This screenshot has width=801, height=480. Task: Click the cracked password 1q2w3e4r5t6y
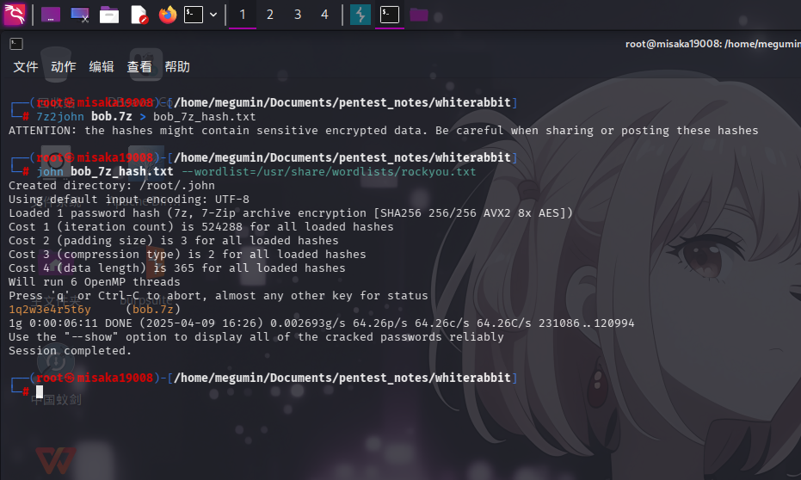(x=50, y=310)
